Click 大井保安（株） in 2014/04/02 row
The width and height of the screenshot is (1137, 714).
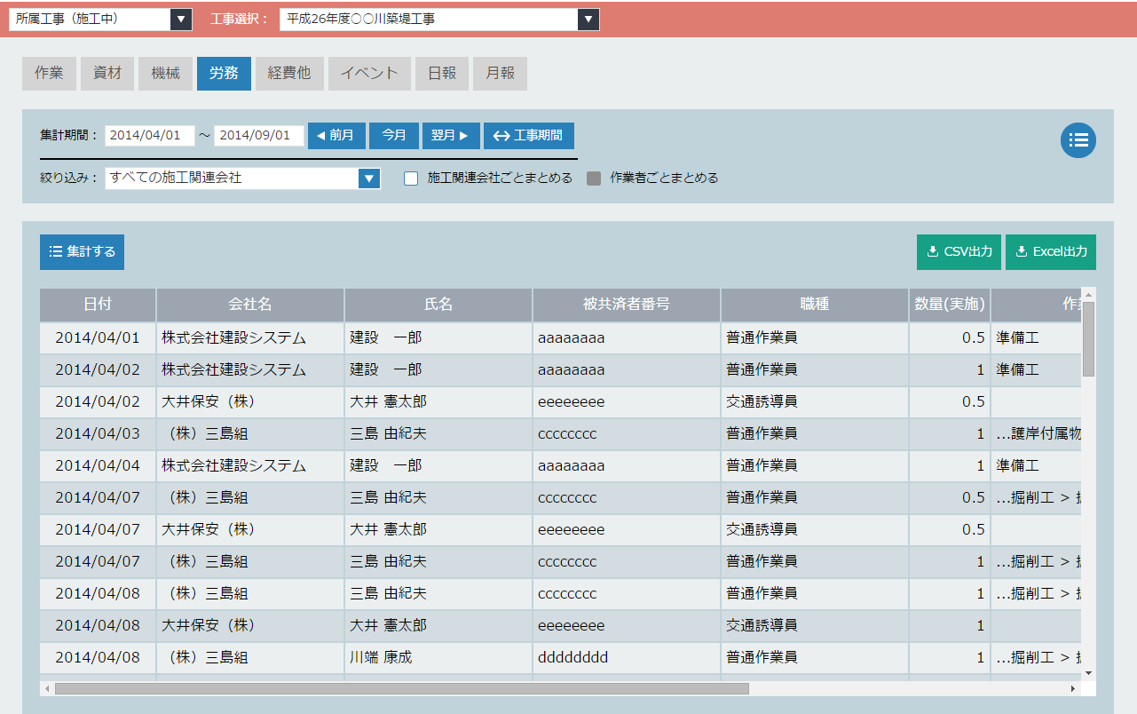[250, 402]
